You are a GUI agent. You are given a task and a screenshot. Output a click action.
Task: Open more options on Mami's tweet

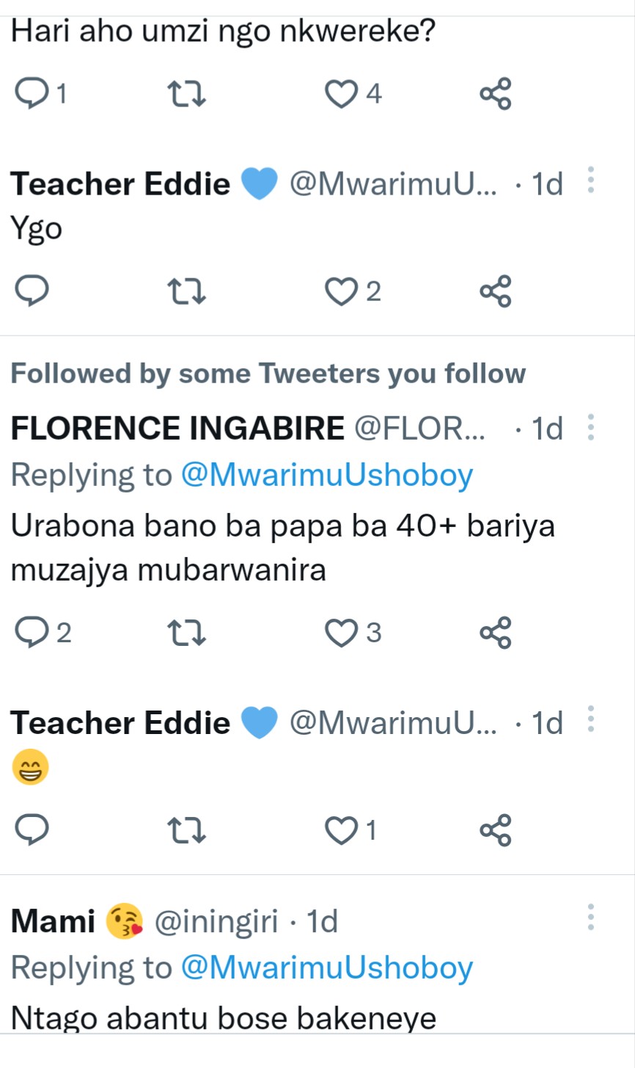591,918
